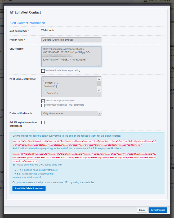Image resolution: width=174 pixels, height=218 pixels.
Task: Click the POST Value textarea resize grip
Action: (99, 95)
